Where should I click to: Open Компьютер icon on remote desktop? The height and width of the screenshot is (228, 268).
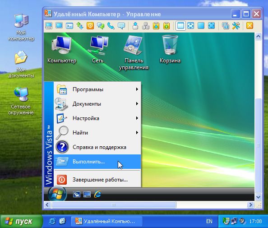pyautogui.click(x=61, y=49)
